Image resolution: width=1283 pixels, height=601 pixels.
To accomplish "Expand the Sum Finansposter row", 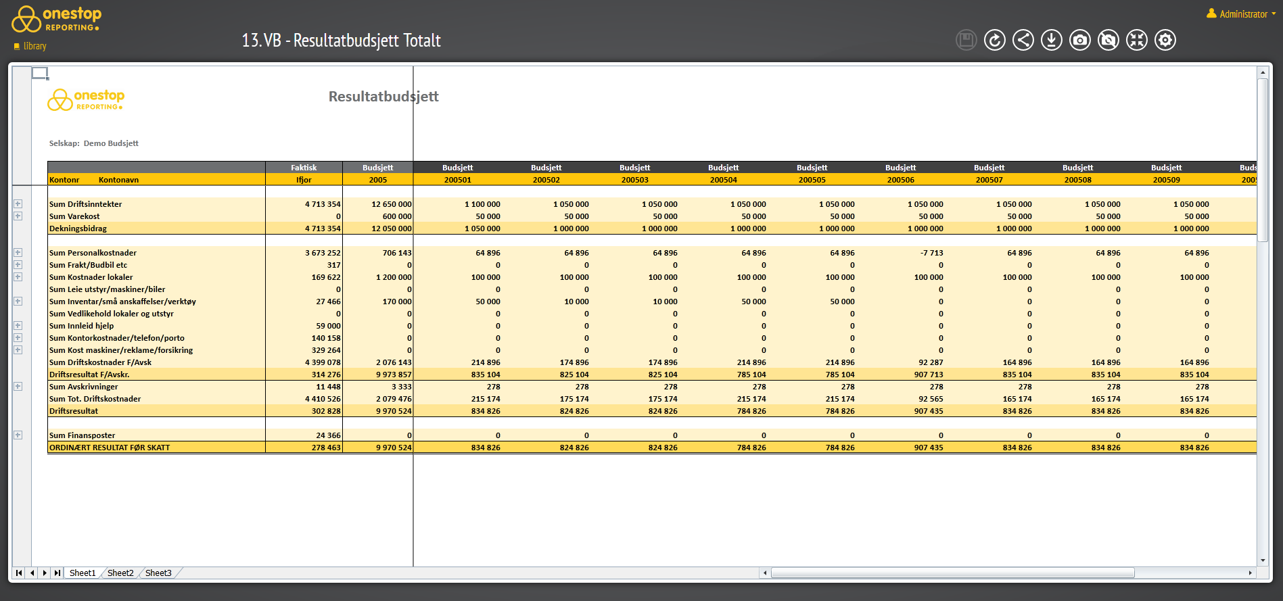I will 18,435.
